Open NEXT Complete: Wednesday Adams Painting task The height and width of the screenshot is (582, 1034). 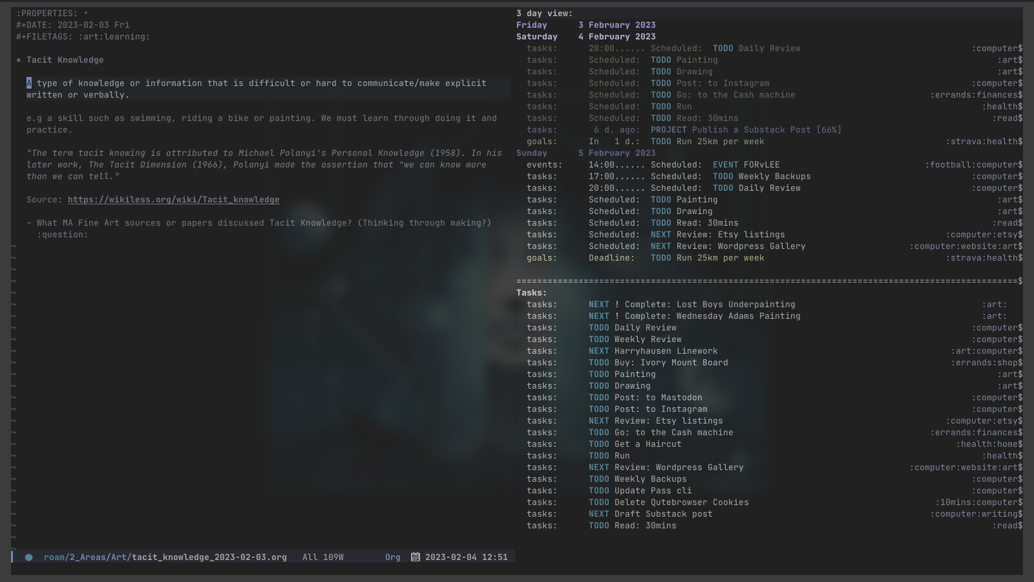pyautogui.click(x=695, y=316)
